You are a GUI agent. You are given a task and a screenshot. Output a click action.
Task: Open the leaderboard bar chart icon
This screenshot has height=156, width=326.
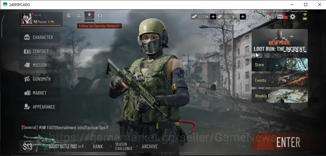[255, 17]
